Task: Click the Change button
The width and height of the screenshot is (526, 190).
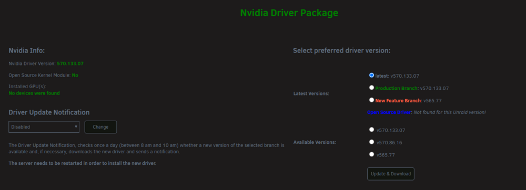Action: (x=100, y=127)
